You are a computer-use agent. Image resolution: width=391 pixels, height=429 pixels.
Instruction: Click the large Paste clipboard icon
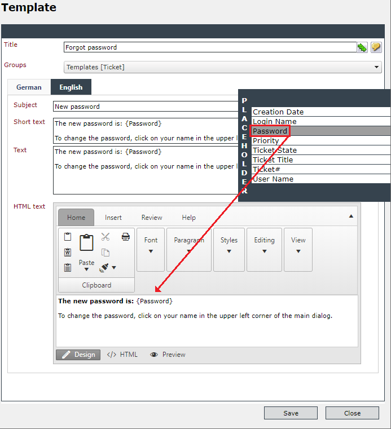pyautogui.click(x=86, y=242)
